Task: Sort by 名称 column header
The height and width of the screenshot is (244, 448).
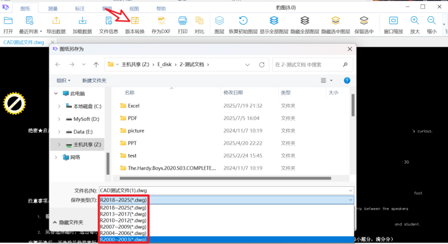Action: [129, 93]
